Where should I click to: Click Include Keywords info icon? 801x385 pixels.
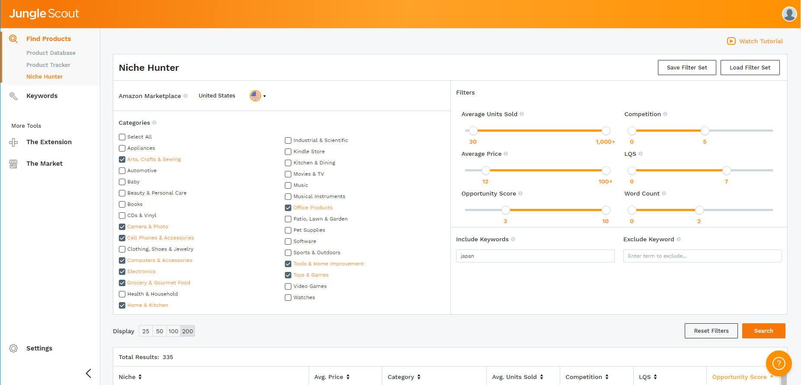click(513, 239)
